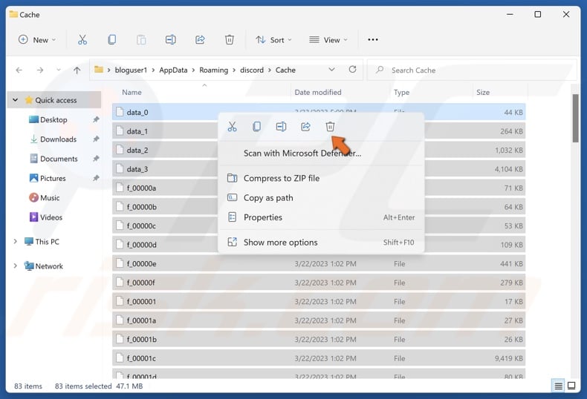The height and width of the screenshot is (399, 587).
Task: Navigate to discord in breadcrumb
Action: click(252, 70)
